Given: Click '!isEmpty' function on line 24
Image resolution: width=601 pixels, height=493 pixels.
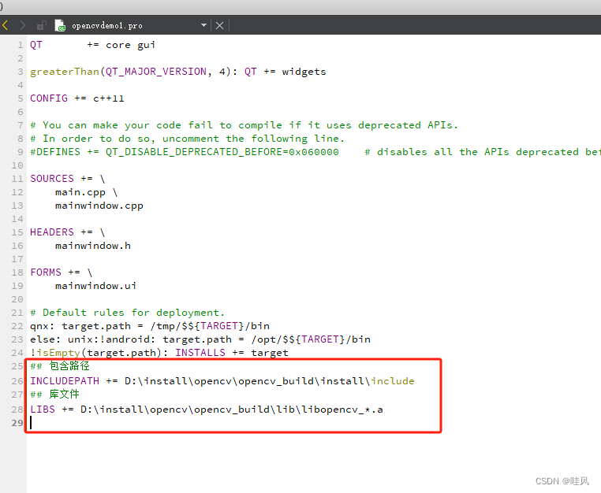Looking at the screenshot, I should tap(55, 353).
